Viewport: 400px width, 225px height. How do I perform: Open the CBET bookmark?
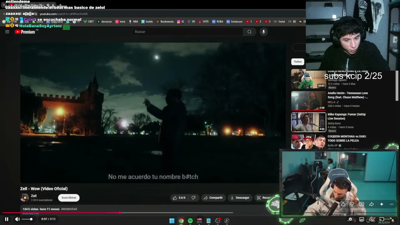(89, 22)
